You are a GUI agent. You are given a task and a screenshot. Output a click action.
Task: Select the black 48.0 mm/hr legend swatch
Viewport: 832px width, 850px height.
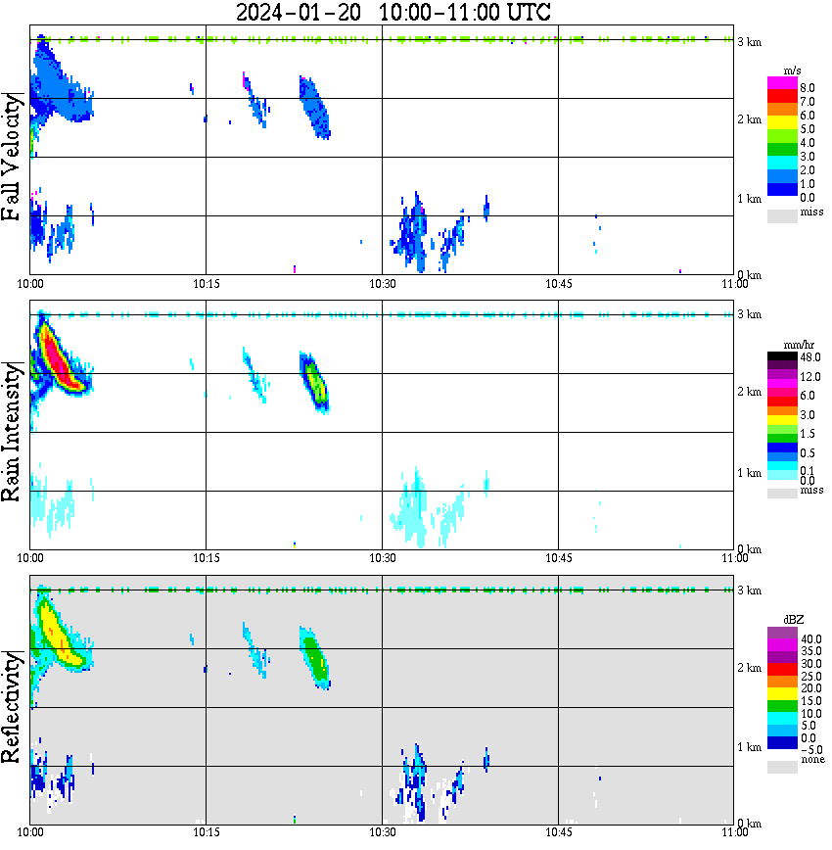782,356
